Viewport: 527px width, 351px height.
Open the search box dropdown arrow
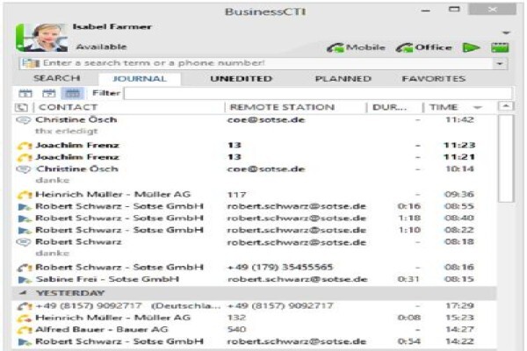click(500, 63)
